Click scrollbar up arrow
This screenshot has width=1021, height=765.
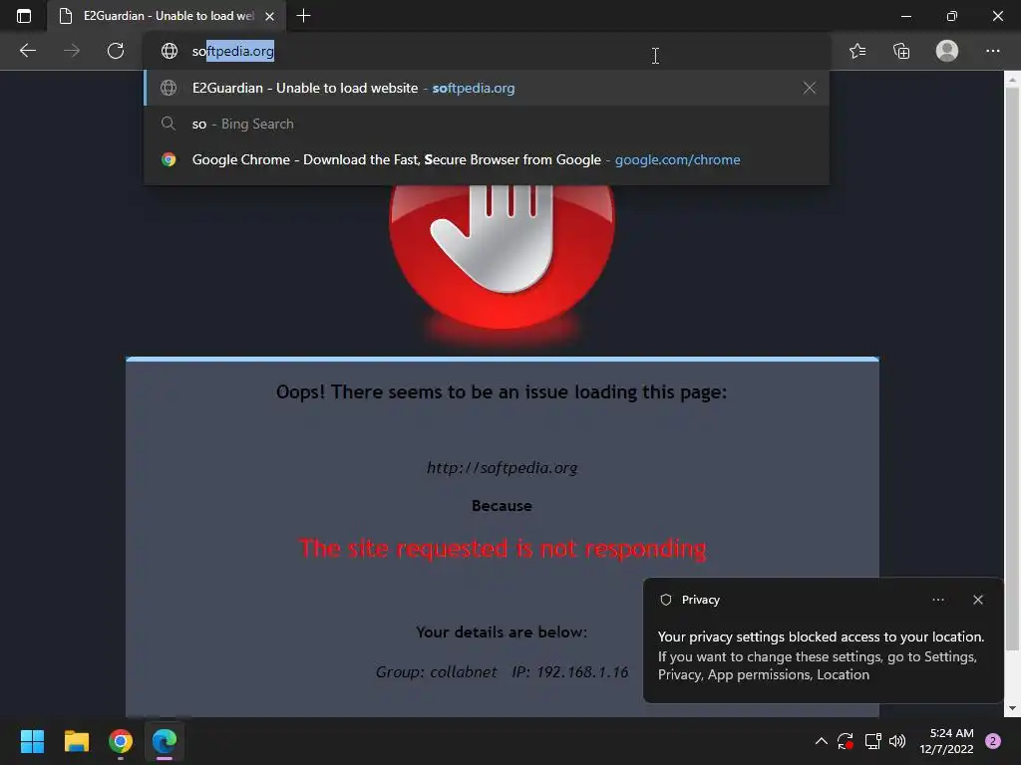[1012, 80]
